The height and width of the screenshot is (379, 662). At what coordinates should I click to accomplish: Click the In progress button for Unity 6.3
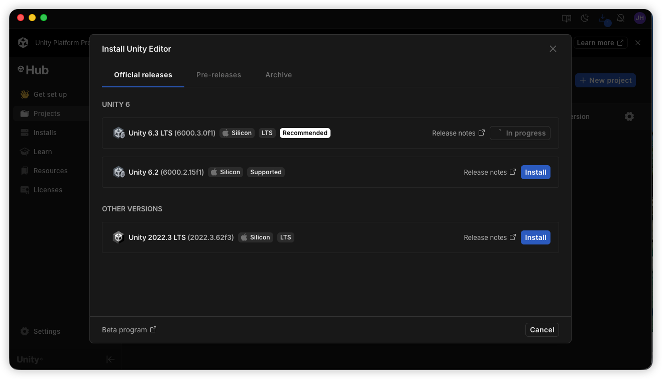click(520, 133)
